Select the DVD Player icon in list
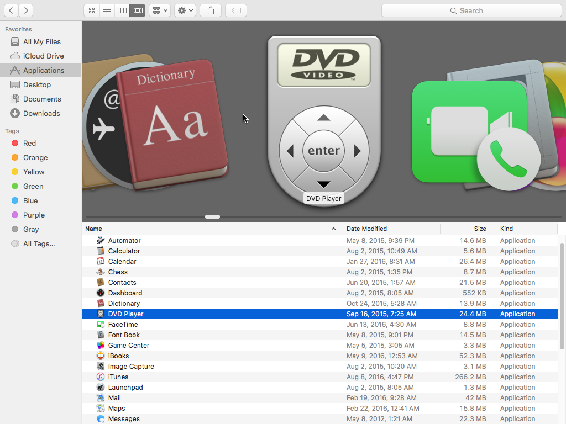Viewport: 566px width, 424px height. (x=101, y=314)
